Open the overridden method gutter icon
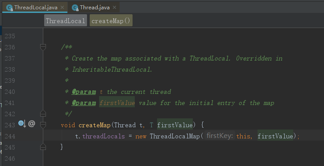 22,124
